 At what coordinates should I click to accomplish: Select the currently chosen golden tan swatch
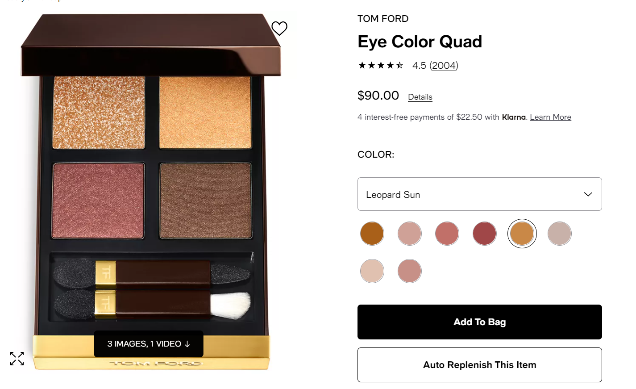coord(522,234)
